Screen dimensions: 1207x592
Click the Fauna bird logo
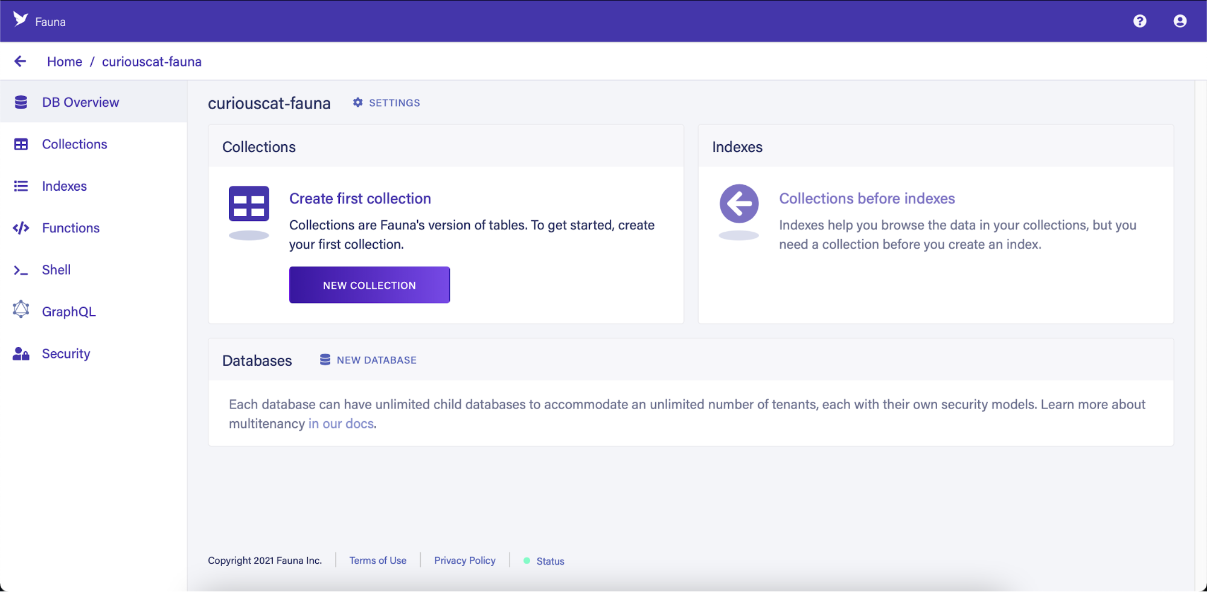tap(21, 20)
